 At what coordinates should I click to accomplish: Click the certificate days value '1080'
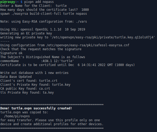click(x=85, y=10)
